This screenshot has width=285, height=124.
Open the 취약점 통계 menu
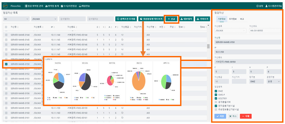[52, 6]
